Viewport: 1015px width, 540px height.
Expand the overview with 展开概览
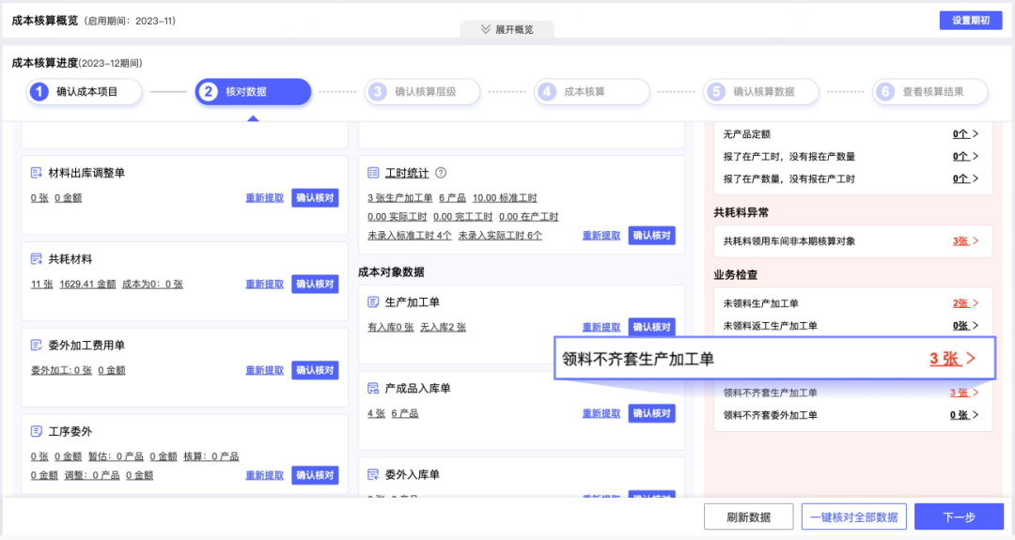(507, 29)
